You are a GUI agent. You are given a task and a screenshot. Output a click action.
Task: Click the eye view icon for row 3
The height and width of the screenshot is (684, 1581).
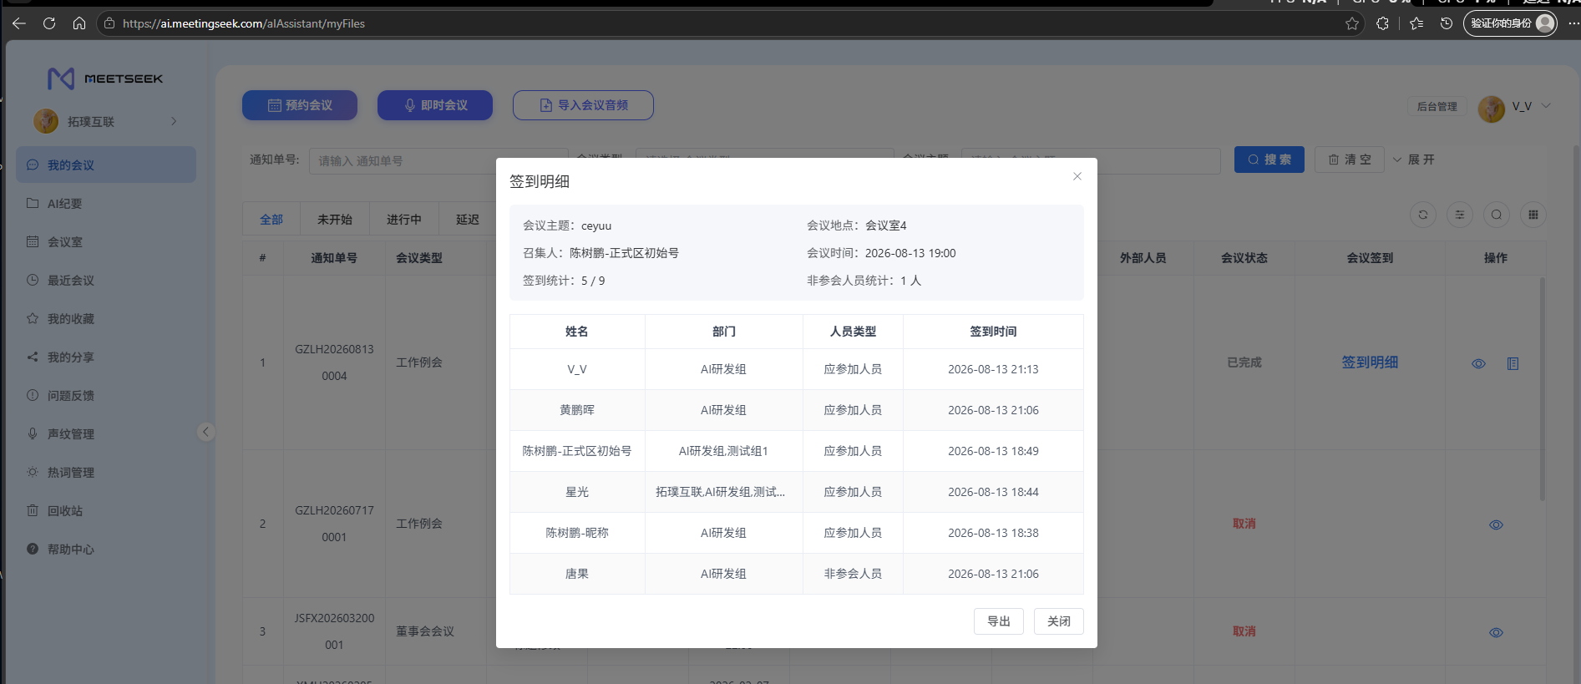[x=1496, y=632]
